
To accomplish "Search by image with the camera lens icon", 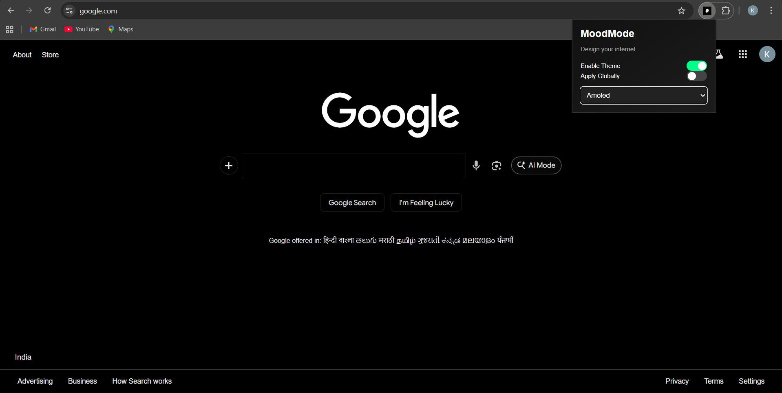I will click(x=496, y=166).
